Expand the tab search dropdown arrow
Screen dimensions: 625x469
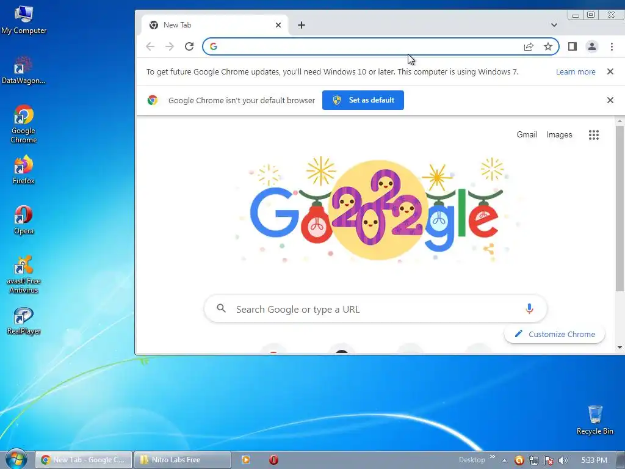(x=554, y=25)
